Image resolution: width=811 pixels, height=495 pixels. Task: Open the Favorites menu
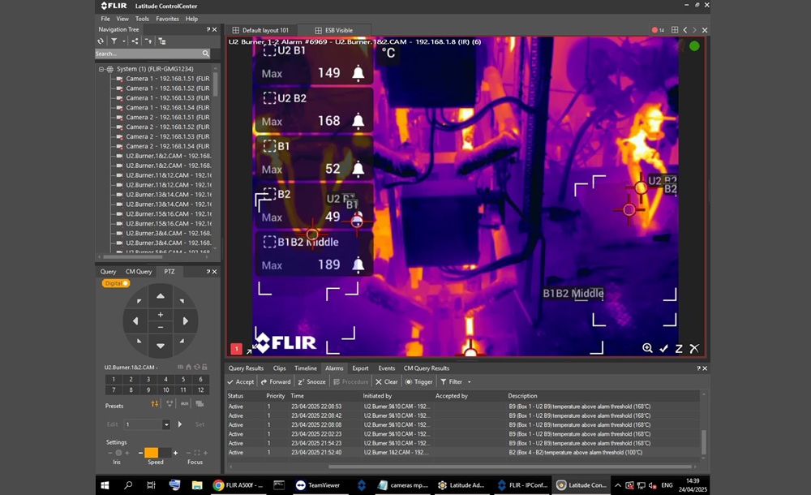168,19
